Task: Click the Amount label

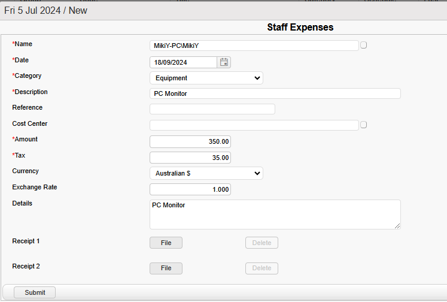Action: pos(25,139)
